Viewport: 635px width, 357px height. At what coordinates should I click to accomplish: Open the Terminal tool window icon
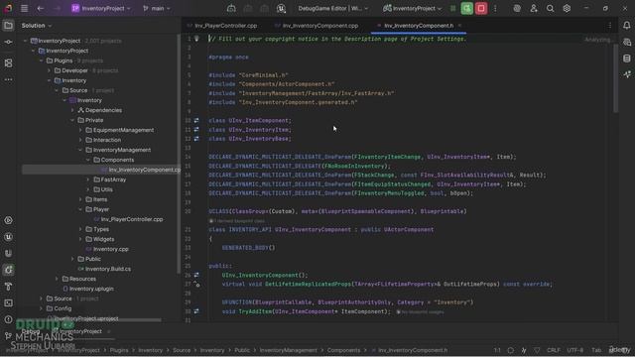(x=8, y=303)
